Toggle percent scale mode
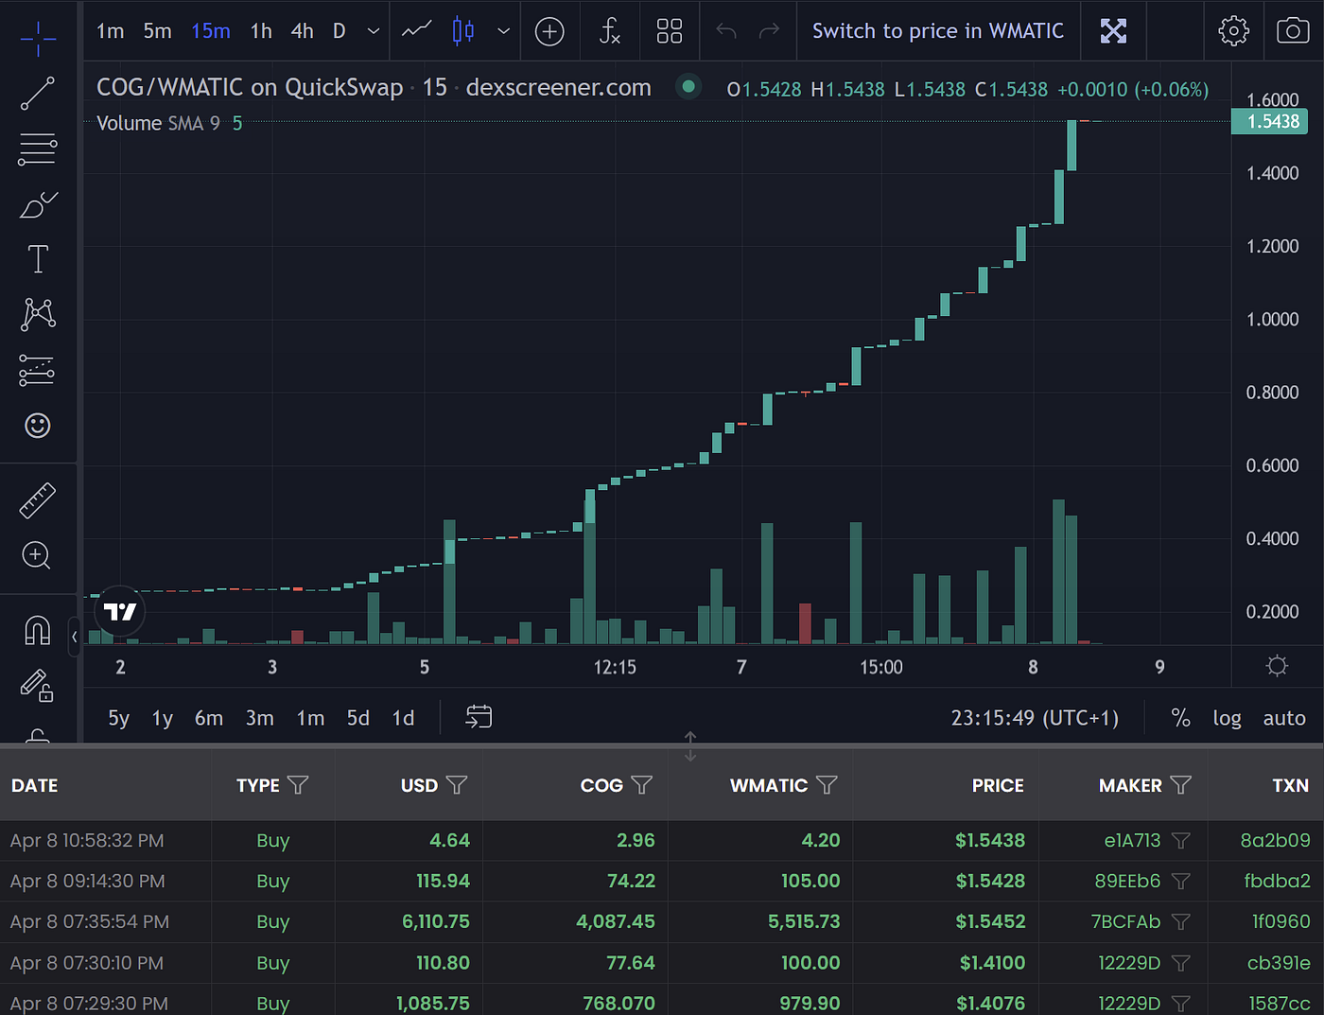1324x1015 pixels. point(1180,718)
